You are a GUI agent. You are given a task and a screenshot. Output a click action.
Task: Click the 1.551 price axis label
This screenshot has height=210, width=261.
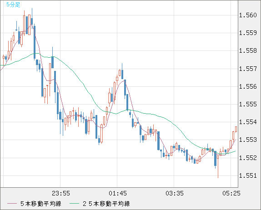pyautogui.click(x=248, y=175)
